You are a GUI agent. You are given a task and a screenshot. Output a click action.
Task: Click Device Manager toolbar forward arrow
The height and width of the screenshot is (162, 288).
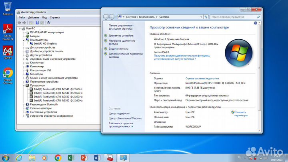click(24, 22)
